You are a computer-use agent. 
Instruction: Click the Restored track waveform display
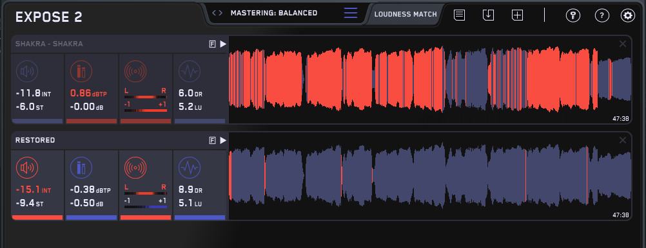click(430, 176)
